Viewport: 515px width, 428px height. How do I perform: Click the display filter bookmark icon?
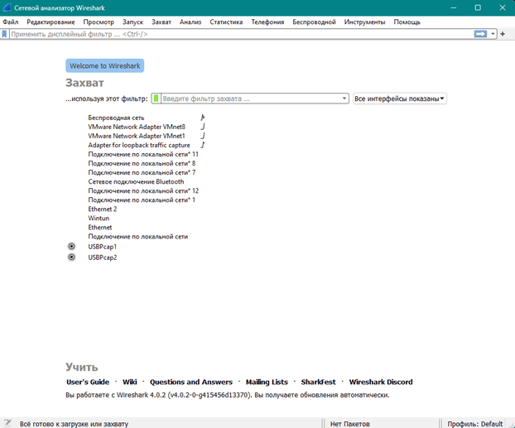[5, 34]
